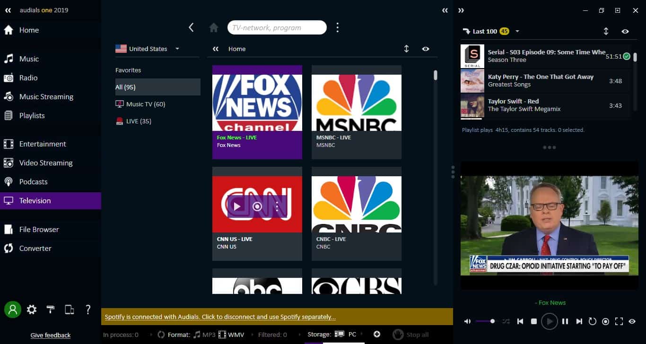
Task: Toggle shuffle in player controls
Action: (506, 321)
